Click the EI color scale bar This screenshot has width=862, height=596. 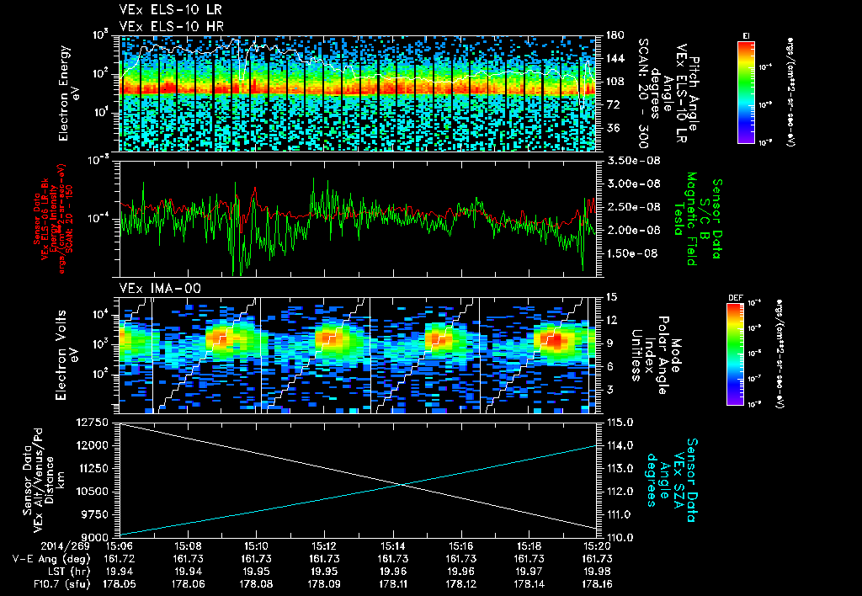click(x=746, y=92)
